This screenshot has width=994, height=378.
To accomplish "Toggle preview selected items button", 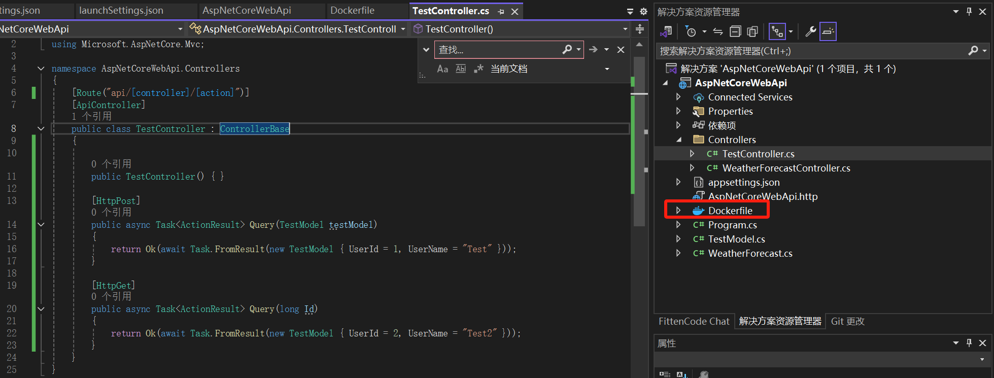I will [x=828, y=31].
